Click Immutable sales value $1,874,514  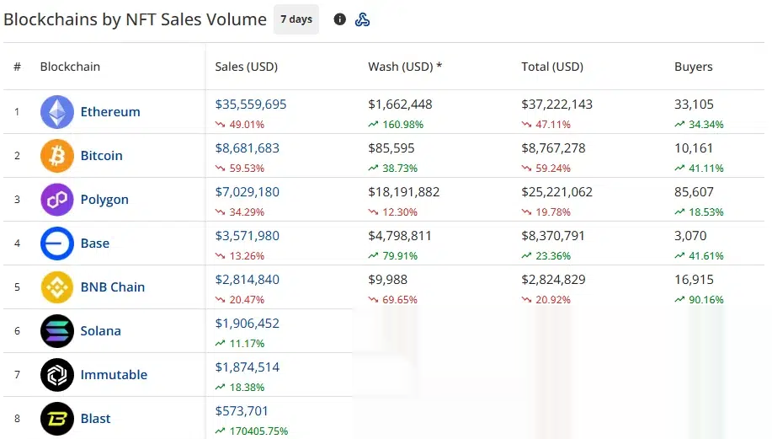click(248, 367)
